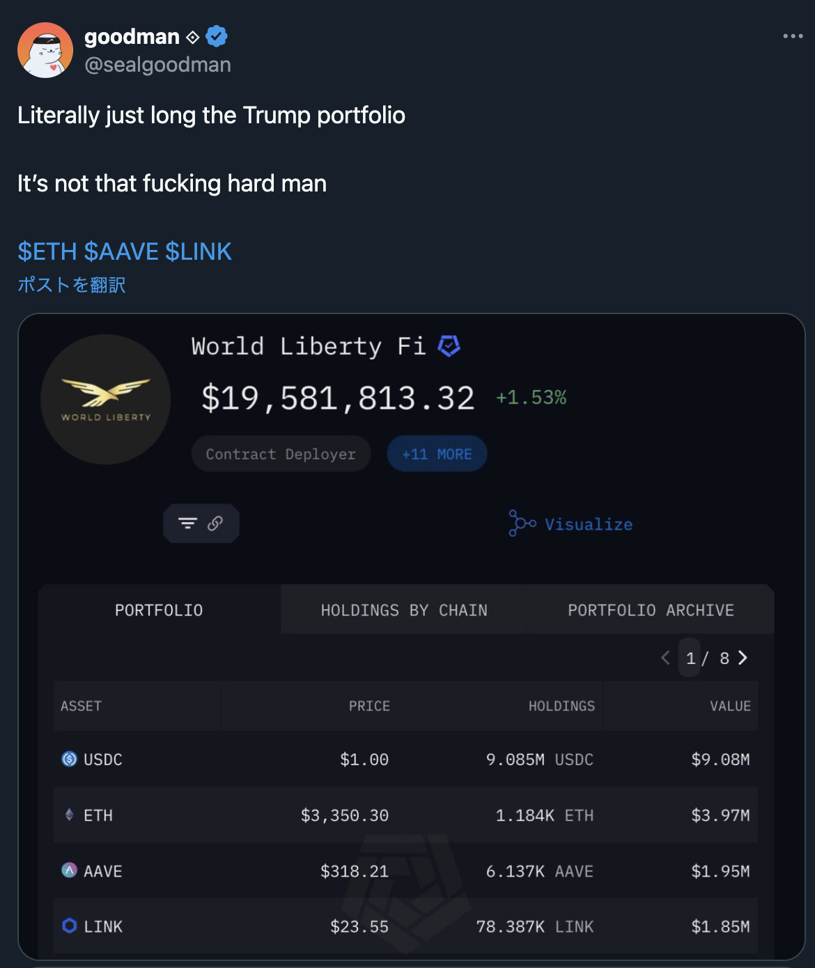Click the LINK token icon
This screenshot has width=815, height=968.
tap(70, 926)
